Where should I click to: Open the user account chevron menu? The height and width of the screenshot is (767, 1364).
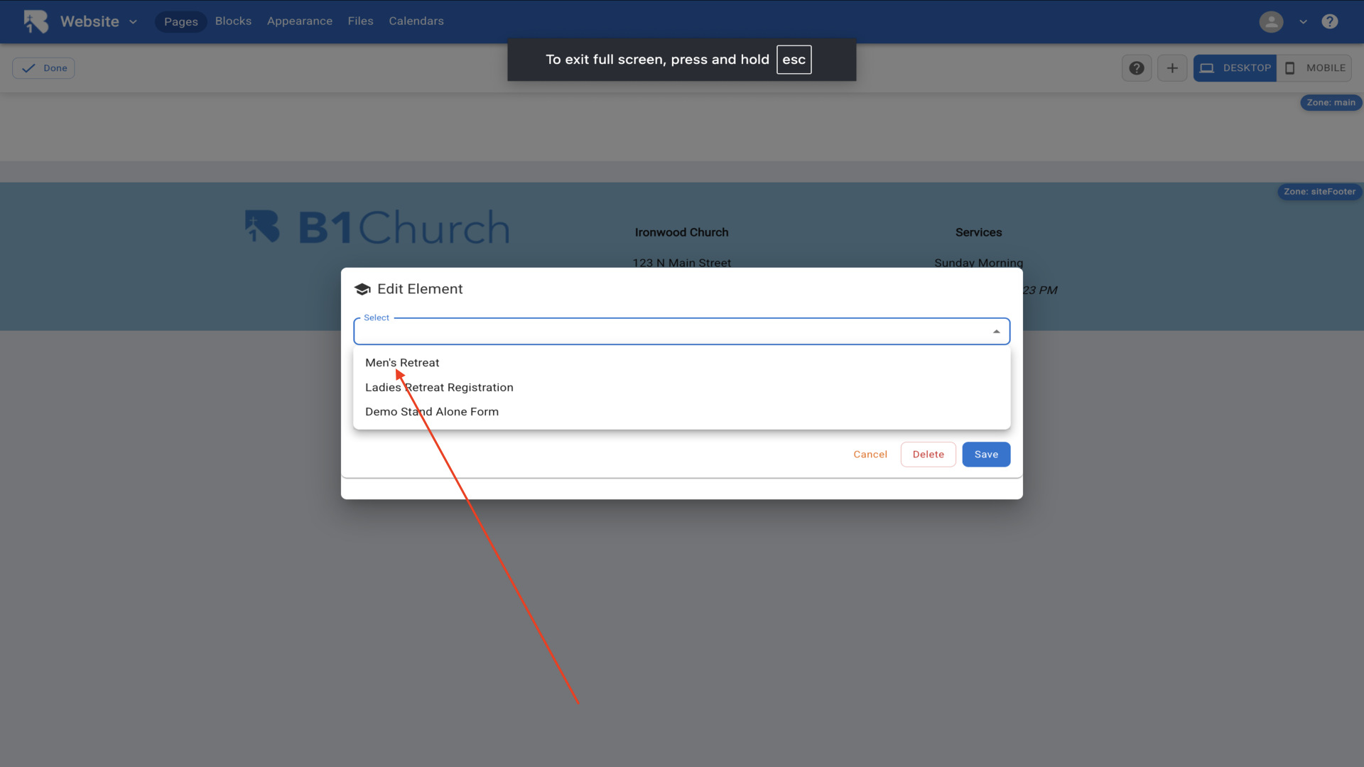(1303, 22)
